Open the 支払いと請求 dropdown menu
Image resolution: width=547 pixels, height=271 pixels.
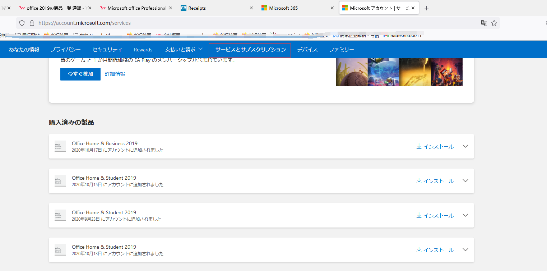click(184, 49)
